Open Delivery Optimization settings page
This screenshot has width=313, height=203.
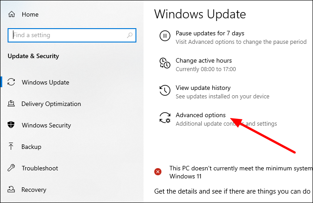pos(51,104)
